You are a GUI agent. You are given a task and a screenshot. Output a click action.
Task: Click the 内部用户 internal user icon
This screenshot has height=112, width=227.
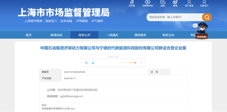(x=204, y=2)
